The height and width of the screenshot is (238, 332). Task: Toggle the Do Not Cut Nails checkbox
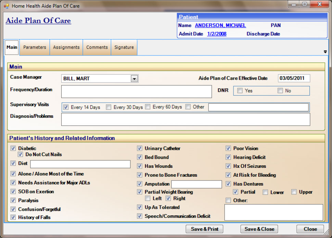click(x=20, y=154)
